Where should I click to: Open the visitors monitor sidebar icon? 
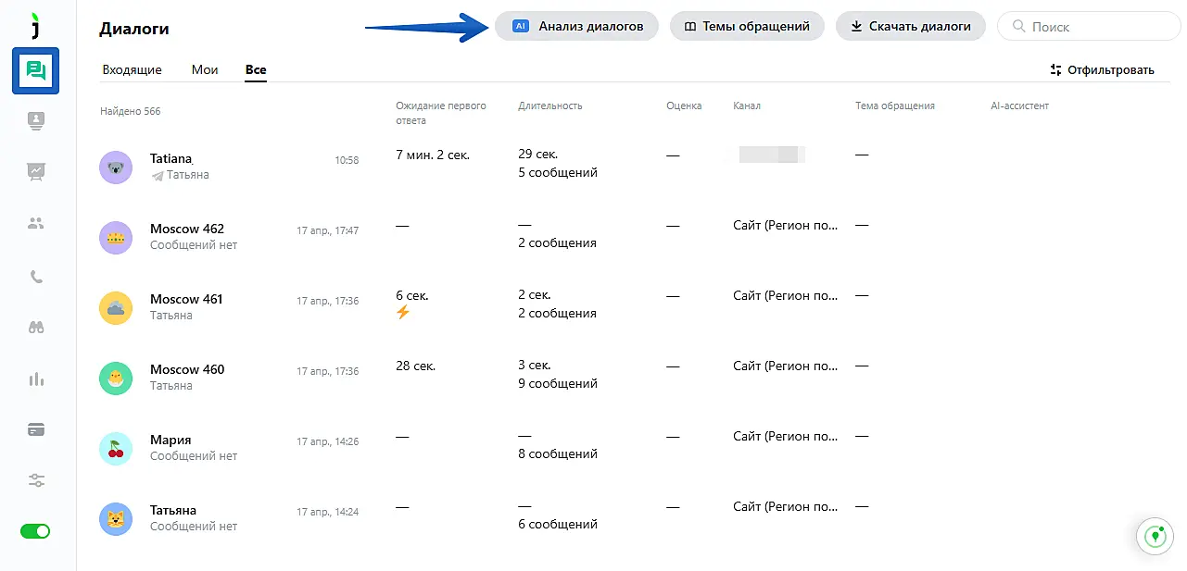[x=36, y=120]
